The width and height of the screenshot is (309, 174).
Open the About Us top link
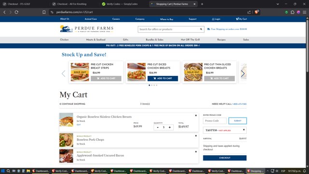click(65, 19)
